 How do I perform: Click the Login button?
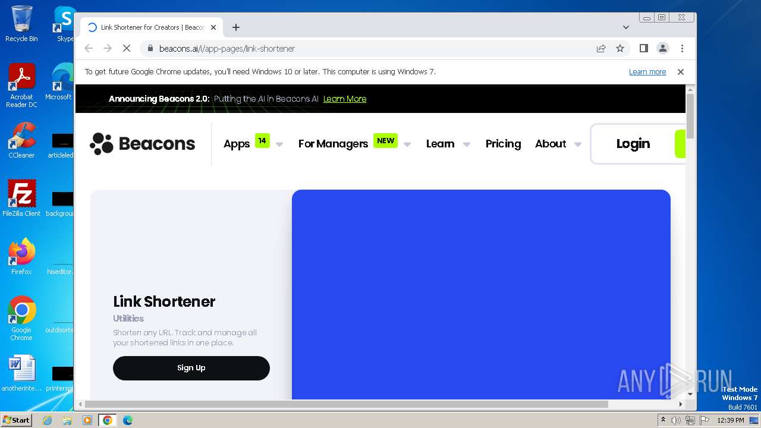[x=633, y=144]
